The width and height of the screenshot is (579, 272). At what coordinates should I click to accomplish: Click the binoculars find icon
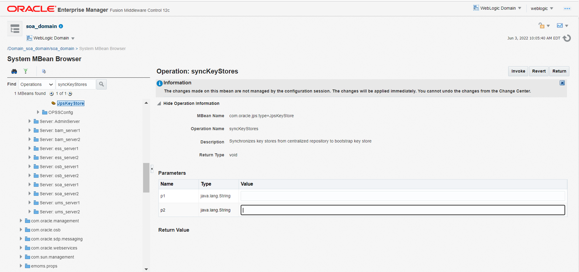14,71
